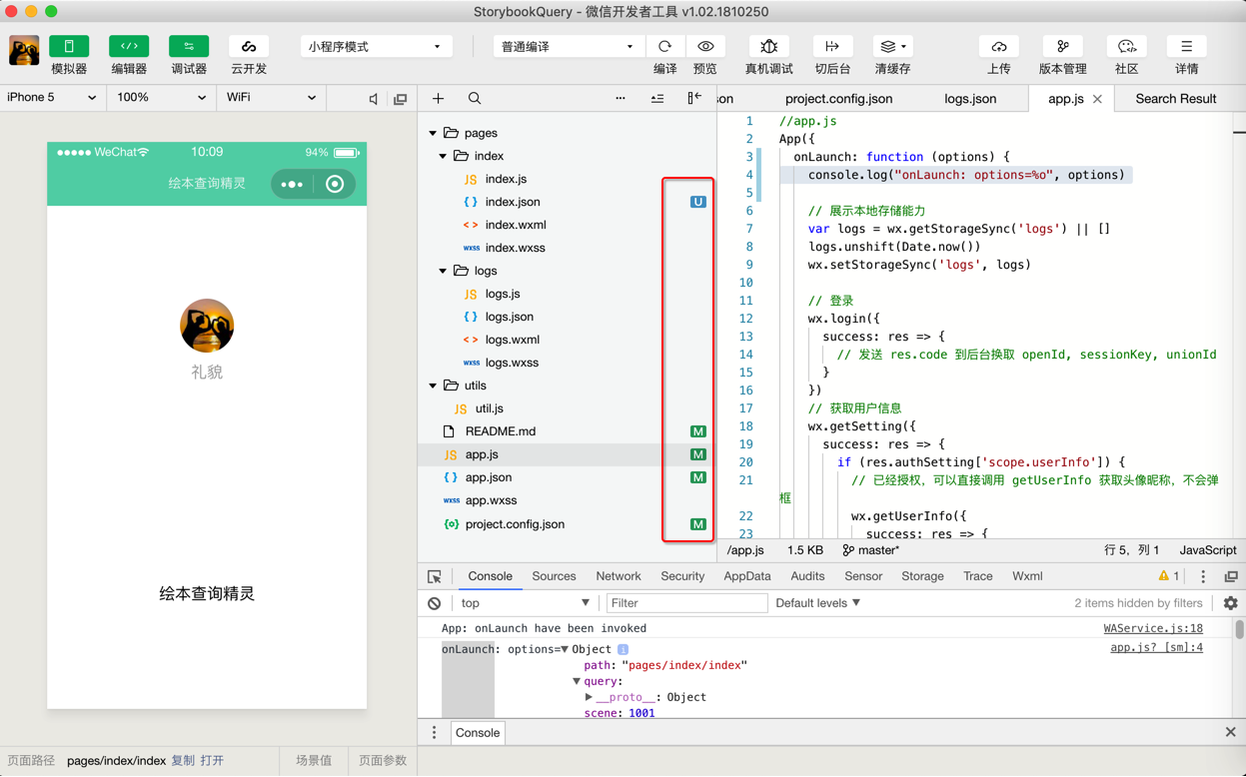This screenshot has height=777, width=1246.
Task: Open the WAService.js:18 source link
Action: [1153, 628]
